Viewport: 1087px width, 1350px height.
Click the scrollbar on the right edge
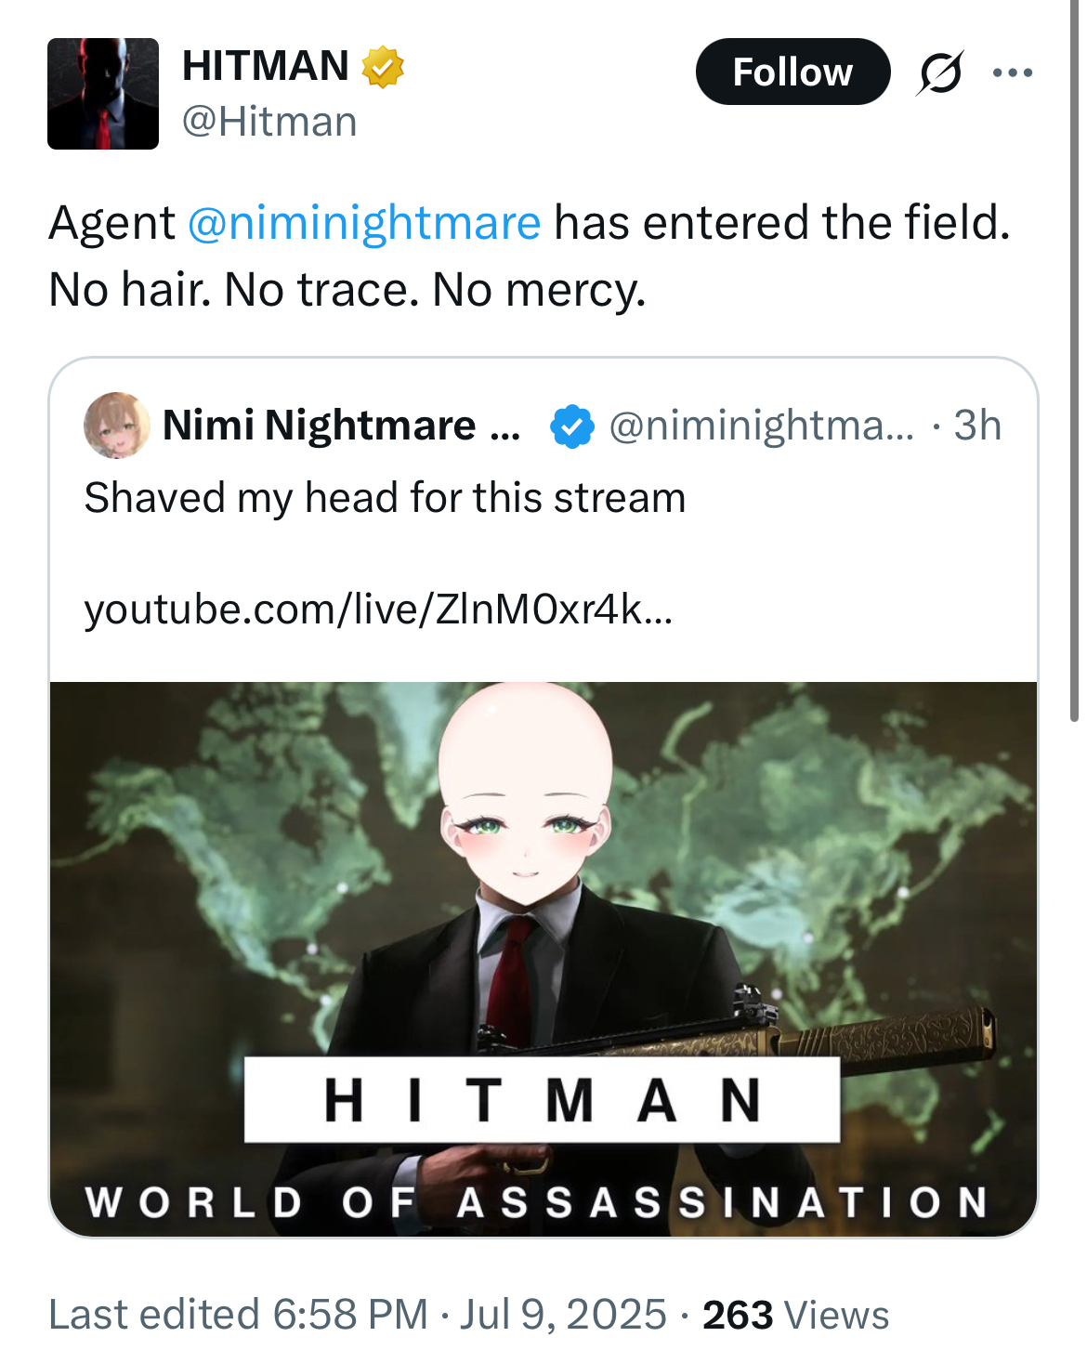1075,362
